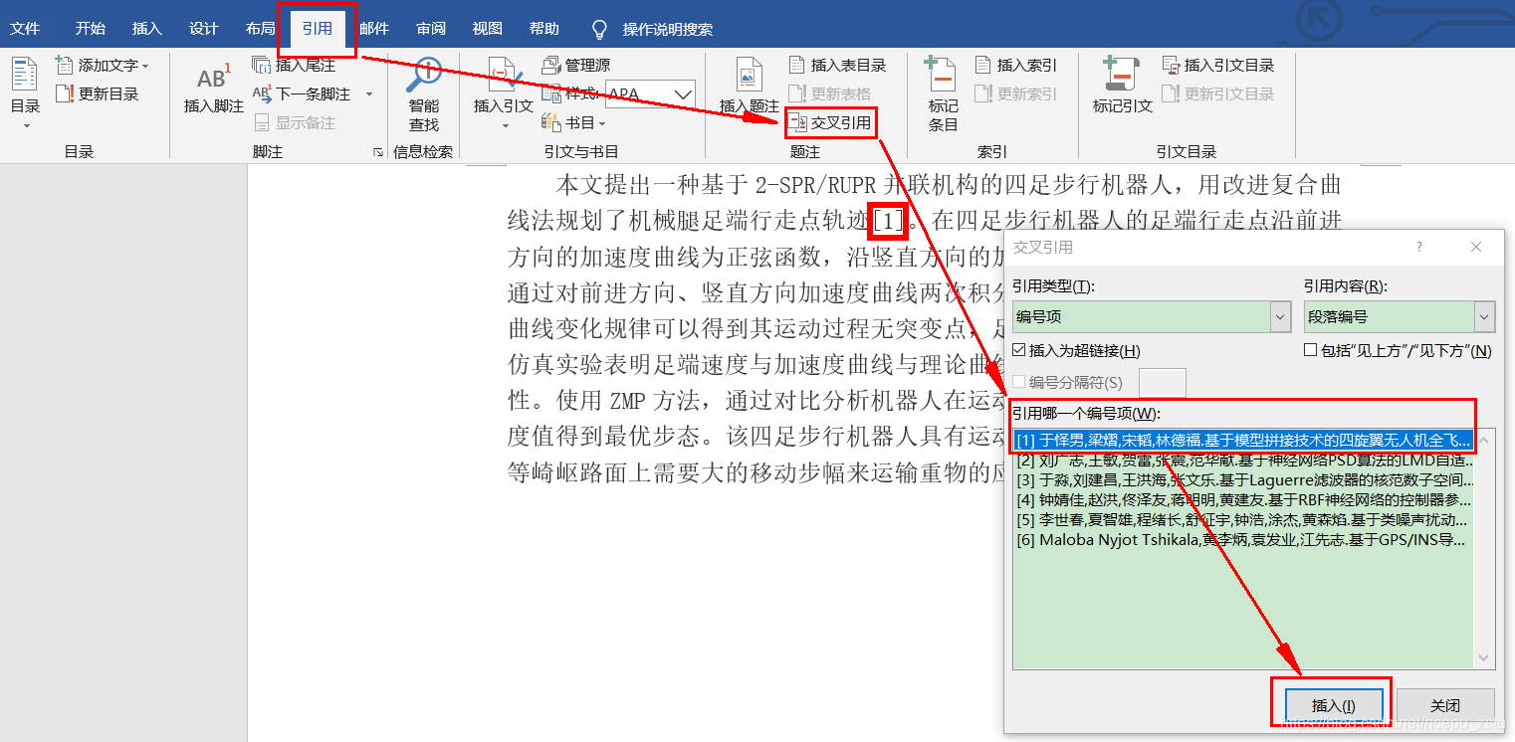
Task: Click the 操作说明搜索 lightbulb search icon
Action: point(599,29)
